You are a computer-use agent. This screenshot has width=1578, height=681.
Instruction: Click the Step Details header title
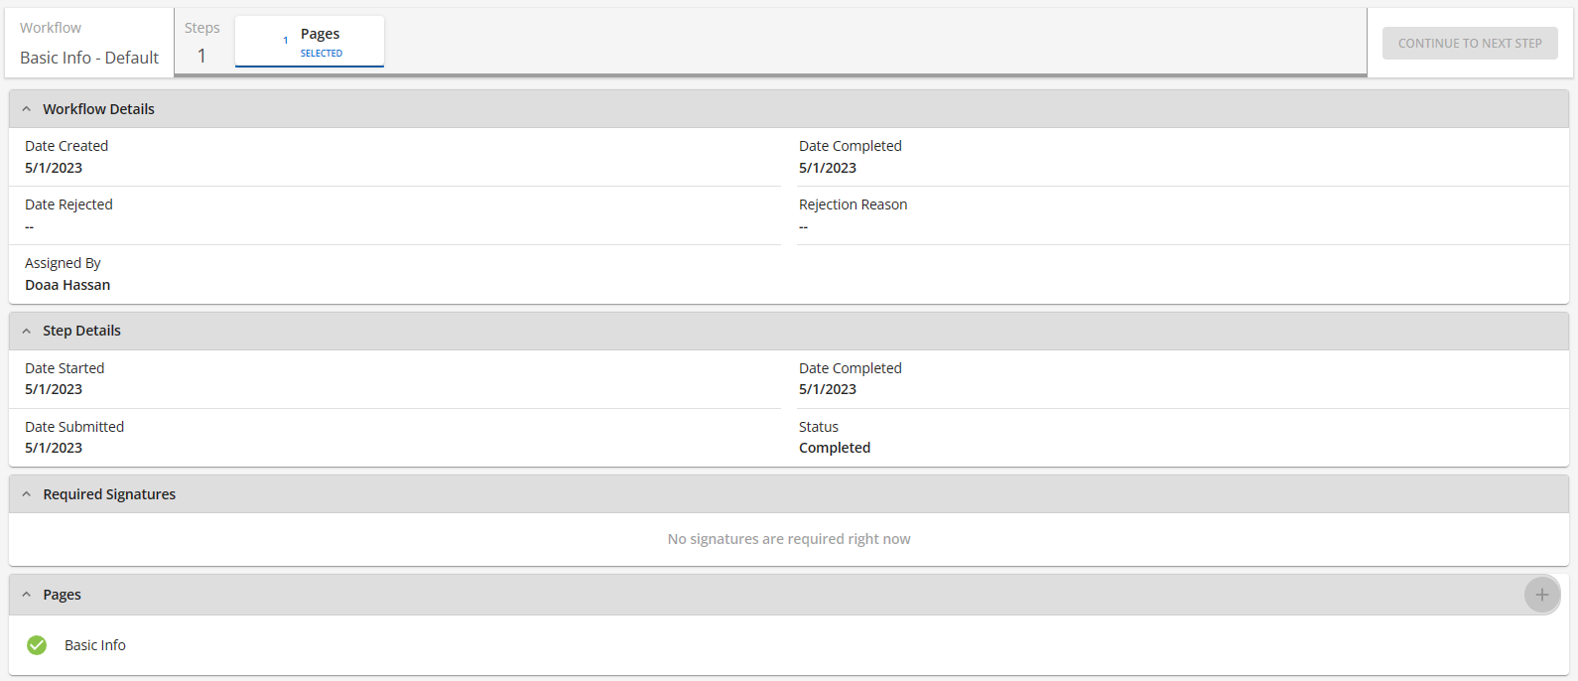pos(81,331)
